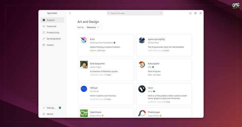The width and height of the screenshot is (242, 127).
Task: Click 'The Programmers Solid 3D CAD Modeller' text
Action: 166,47
